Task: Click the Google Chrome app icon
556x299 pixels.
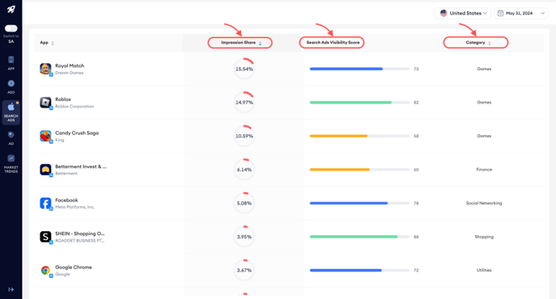Action: 45,270
